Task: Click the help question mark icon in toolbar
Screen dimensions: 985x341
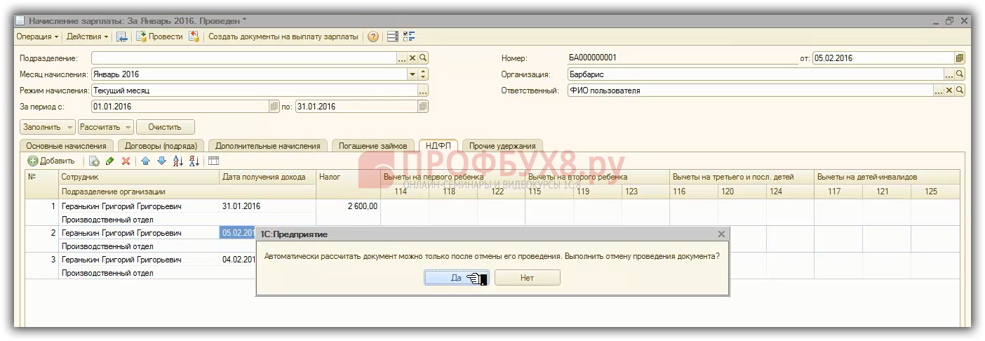Action: click(373, 36)
